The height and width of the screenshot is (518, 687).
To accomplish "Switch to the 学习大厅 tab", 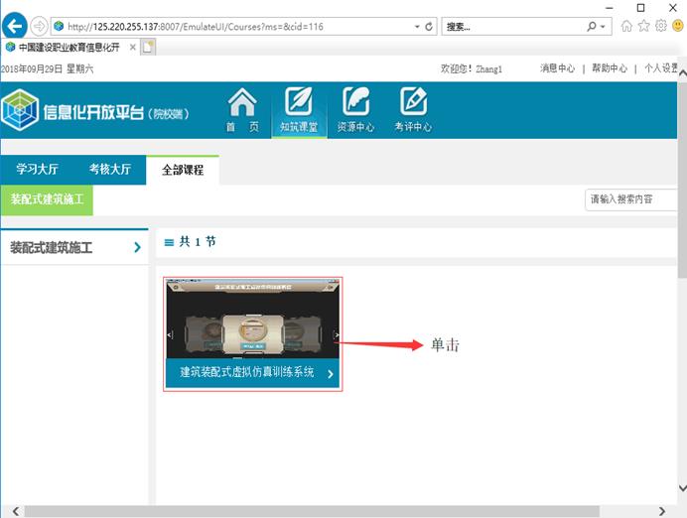I will 37,170.
